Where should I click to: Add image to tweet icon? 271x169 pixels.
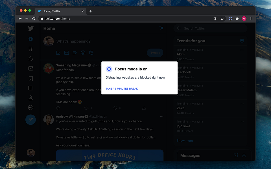(x=58, y=53)
